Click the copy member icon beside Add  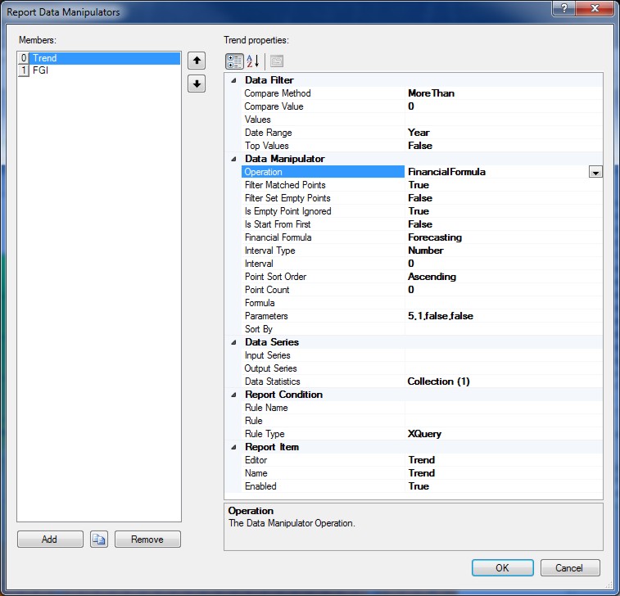tap(99, 540)
